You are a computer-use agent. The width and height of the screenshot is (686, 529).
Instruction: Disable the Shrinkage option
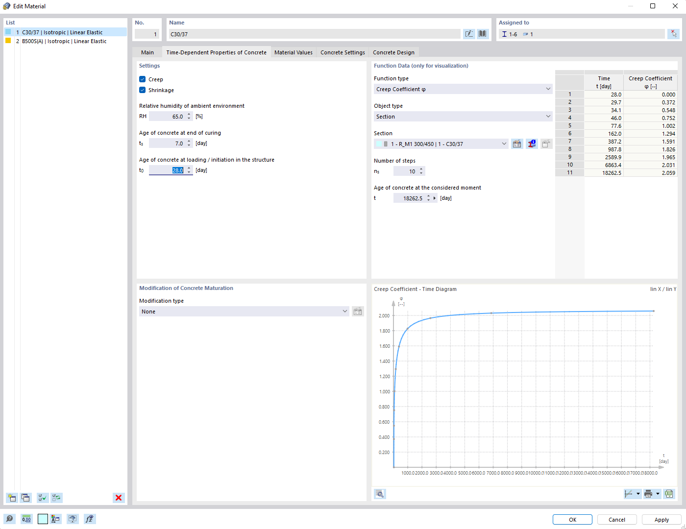142,90
